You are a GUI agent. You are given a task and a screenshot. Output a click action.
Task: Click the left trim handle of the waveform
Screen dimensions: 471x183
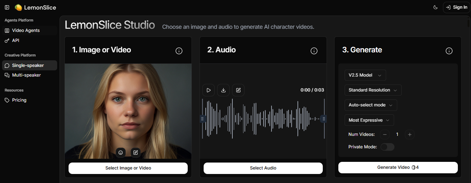[x=203, y=119]
